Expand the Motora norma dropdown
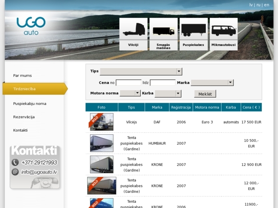 click(x=130, y=93)
